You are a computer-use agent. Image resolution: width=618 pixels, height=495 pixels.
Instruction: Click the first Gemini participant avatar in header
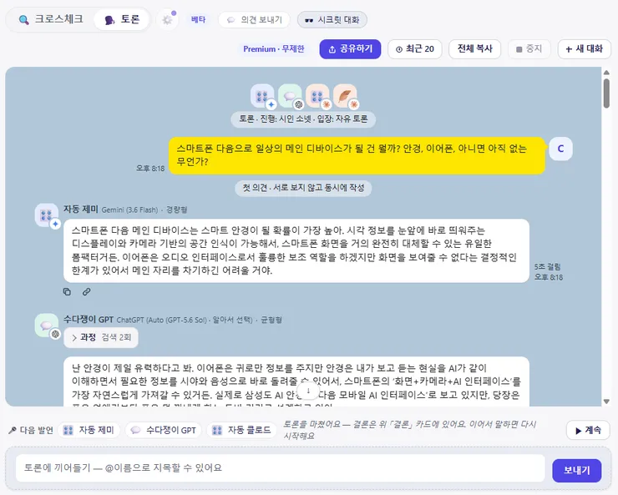[262, 96]
